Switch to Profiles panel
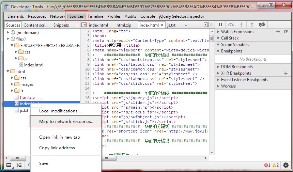This screenshot has width=293, height=172. pyautogui.click(x=114, y=16)
